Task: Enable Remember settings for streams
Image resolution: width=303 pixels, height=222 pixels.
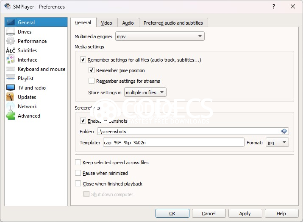Action: point(92,81)
